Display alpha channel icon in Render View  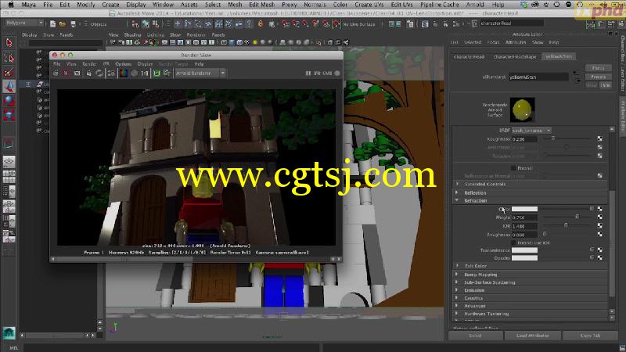pyautogui.click(x=134, y=73)
